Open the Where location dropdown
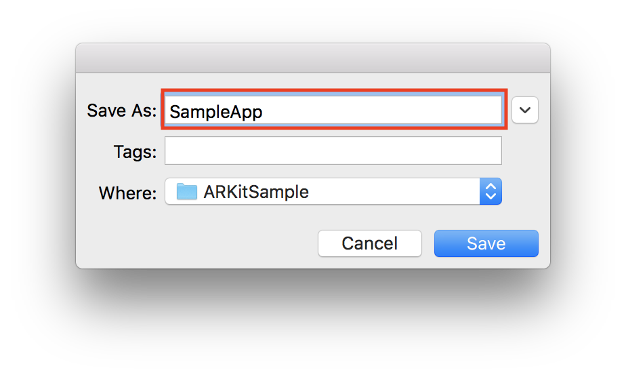The image size is (626, 377). click(x=333, y=191)
